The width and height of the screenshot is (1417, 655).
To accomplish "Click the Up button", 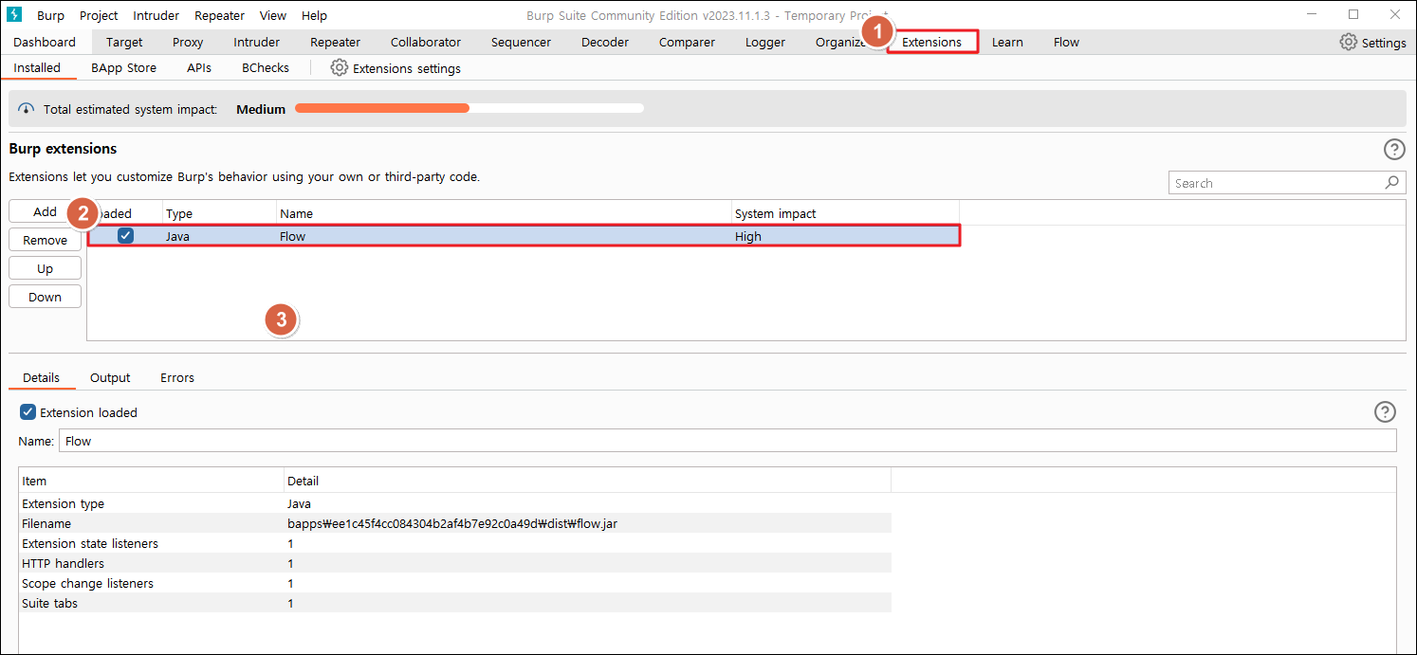I will pyautogui.click(x=45, y=268).
